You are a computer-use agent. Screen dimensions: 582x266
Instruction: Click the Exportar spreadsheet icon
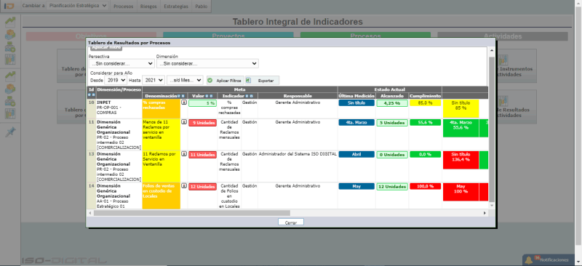(248, 80)
